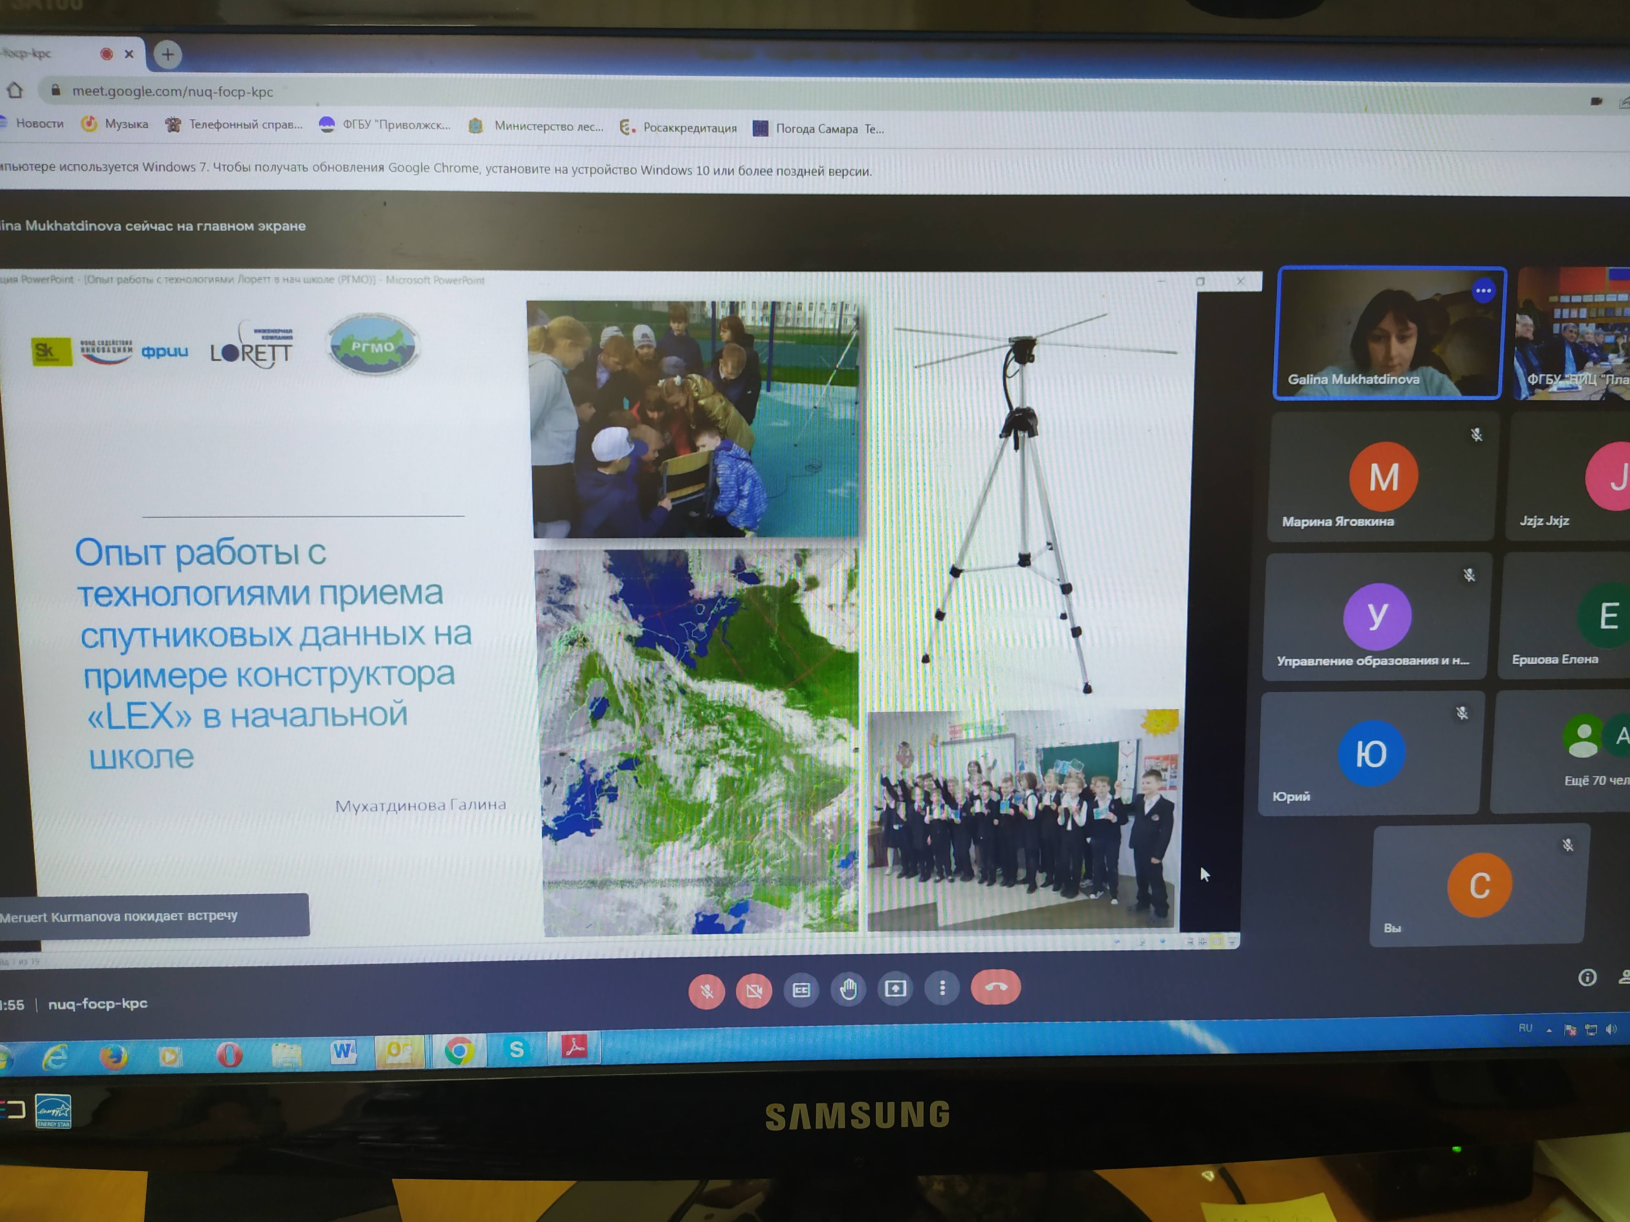Click the Present now screen icon
The width and height of the screenshot is (1630, 1222).
point(895,989)
